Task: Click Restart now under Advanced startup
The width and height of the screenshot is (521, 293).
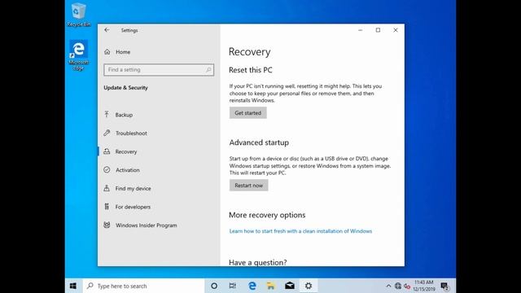Action: pos(248,186)
